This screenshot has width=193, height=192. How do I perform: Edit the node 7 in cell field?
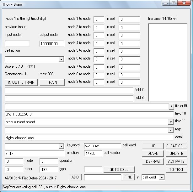click(x=129, y=67)
